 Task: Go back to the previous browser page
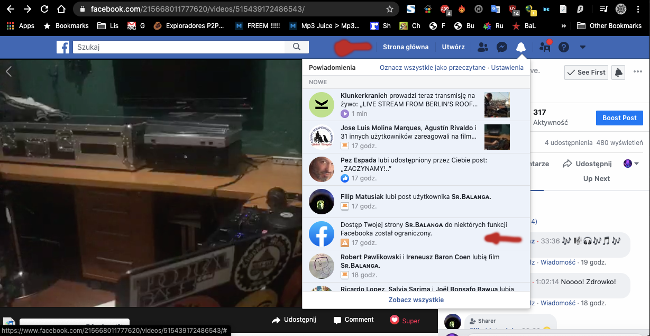11,9
